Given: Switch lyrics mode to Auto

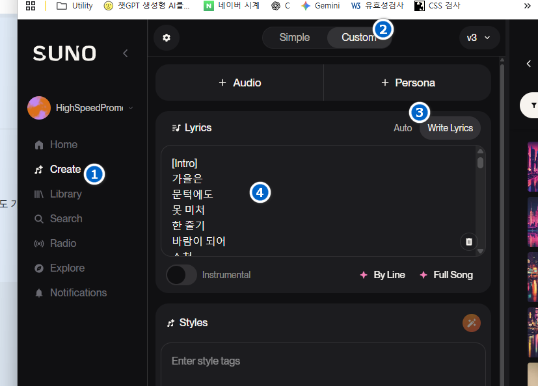Looking at the screenshot, I should pos(403,128).
